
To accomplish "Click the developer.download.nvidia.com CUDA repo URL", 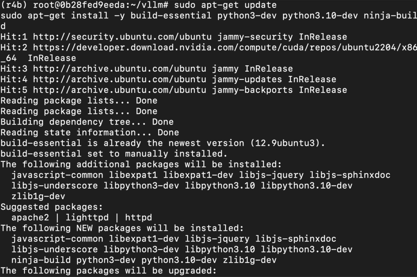I will pos(225,47).
